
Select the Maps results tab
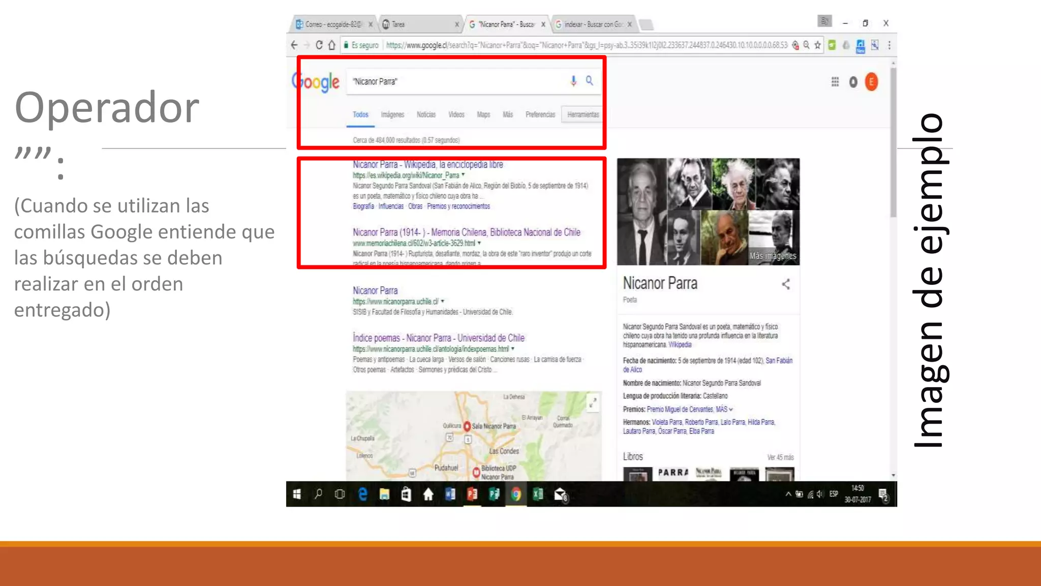tap(483, 114)
